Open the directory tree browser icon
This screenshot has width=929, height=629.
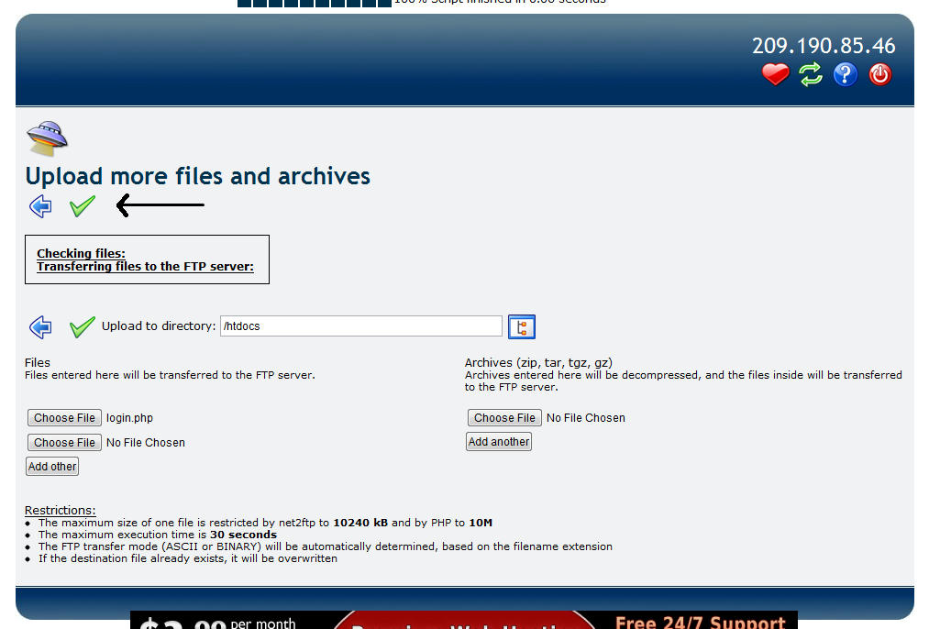[521, 326]
